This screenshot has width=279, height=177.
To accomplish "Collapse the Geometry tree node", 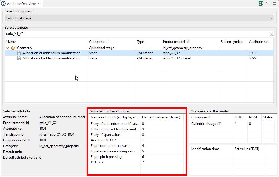I will (x=7, y=48).
